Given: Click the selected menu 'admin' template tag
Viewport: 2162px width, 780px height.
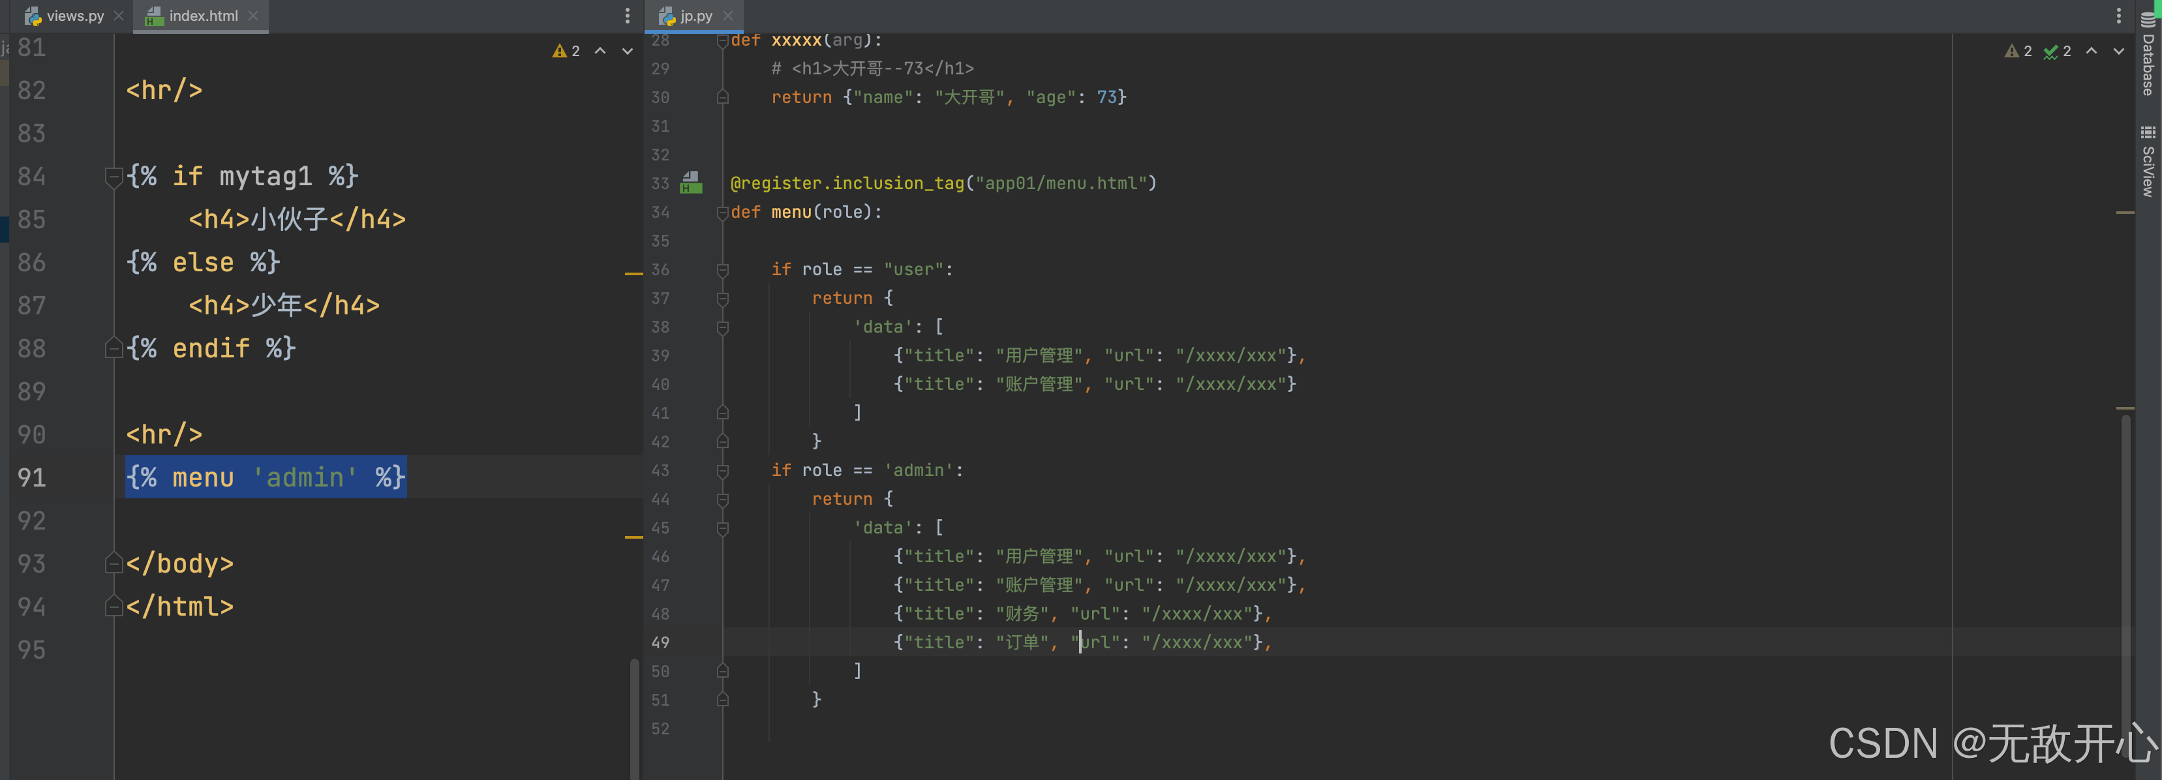Looking at the screenshot, I should pos(266,477).
